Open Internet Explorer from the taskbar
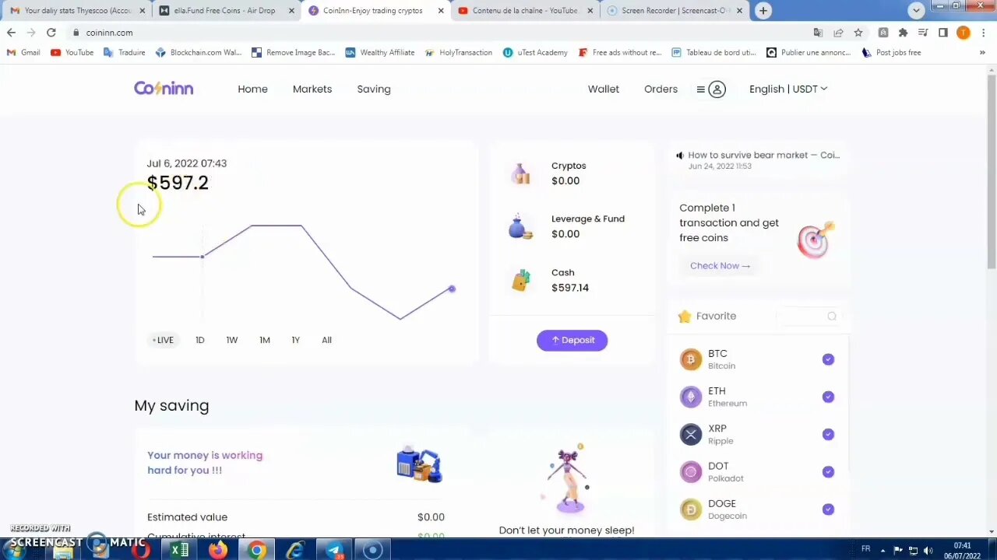The image size is (997, 560). (x=295, y=550)
